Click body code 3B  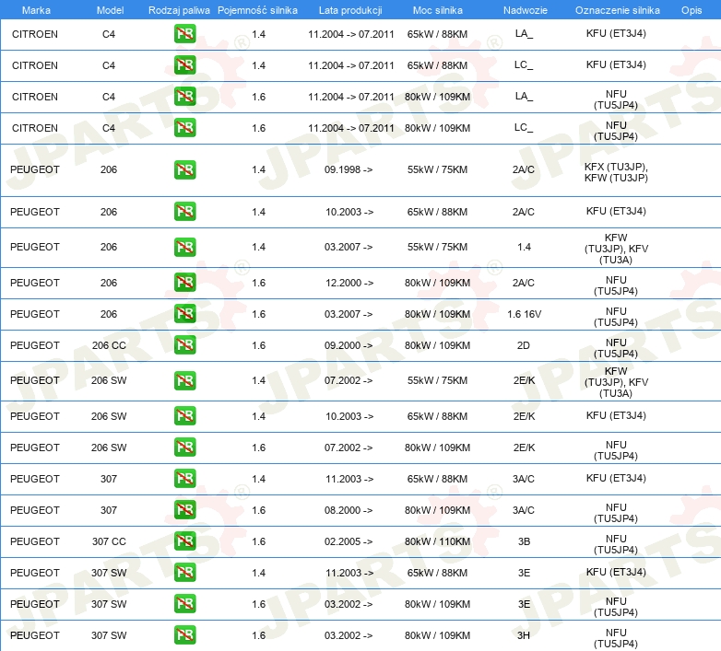[524, 541]
